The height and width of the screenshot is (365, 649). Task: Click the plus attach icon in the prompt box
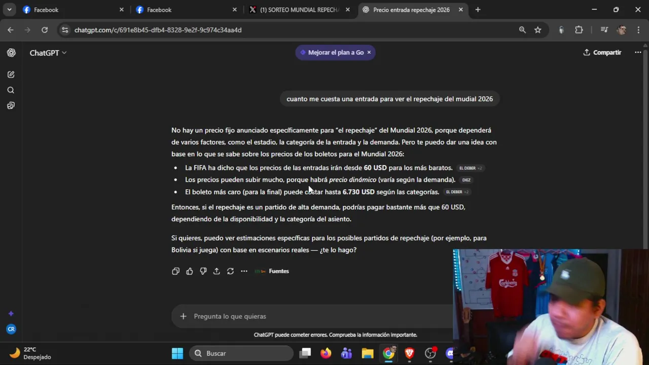183,316
